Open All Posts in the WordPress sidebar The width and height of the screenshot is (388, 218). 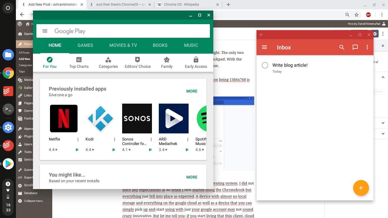click(x=24, y=53)
